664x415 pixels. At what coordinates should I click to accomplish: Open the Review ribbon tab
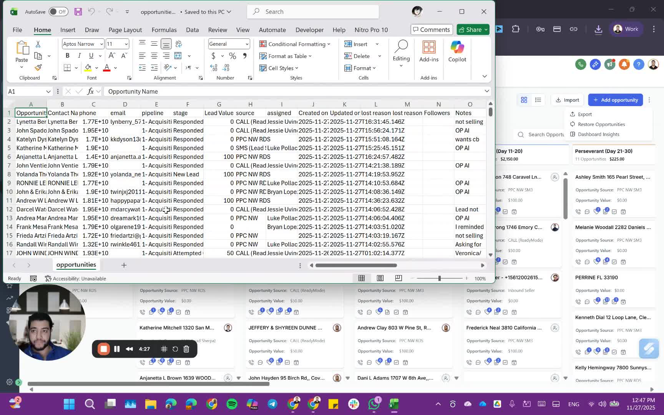(x=217, y=30)
